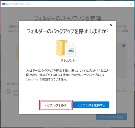The image size is (135, 128).
Task: Choose バックアップを維持する button
Action: click(91, 105)
